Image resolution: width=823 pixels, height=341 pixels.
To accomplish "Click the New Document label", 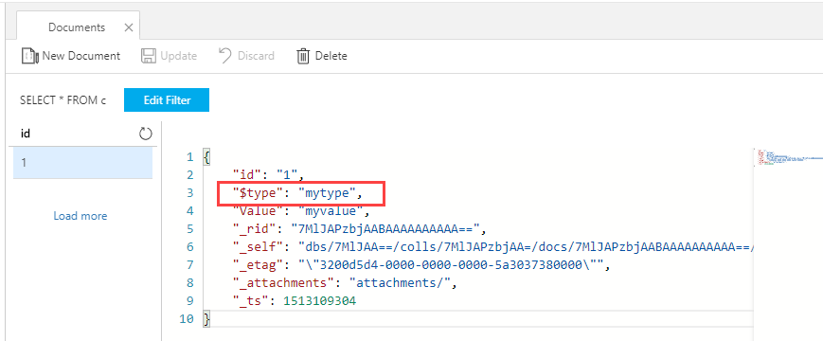I will pyautogui.click(x=81, y=56).
